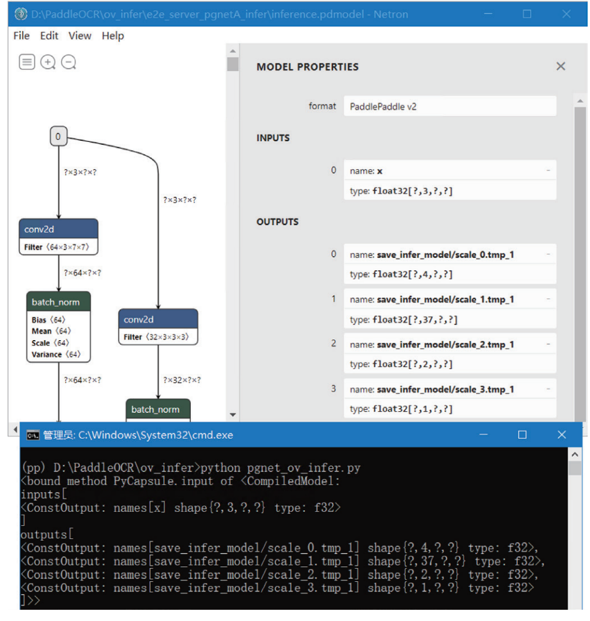Open the View menu

[80, 36]
